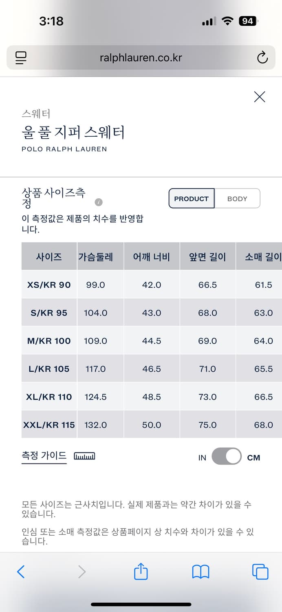Image resolution: width=282 pixels, height=612 pixels.
Task: Tap the address bar showing ralphlauren.co.kr
Action: (x=141, y=58)
